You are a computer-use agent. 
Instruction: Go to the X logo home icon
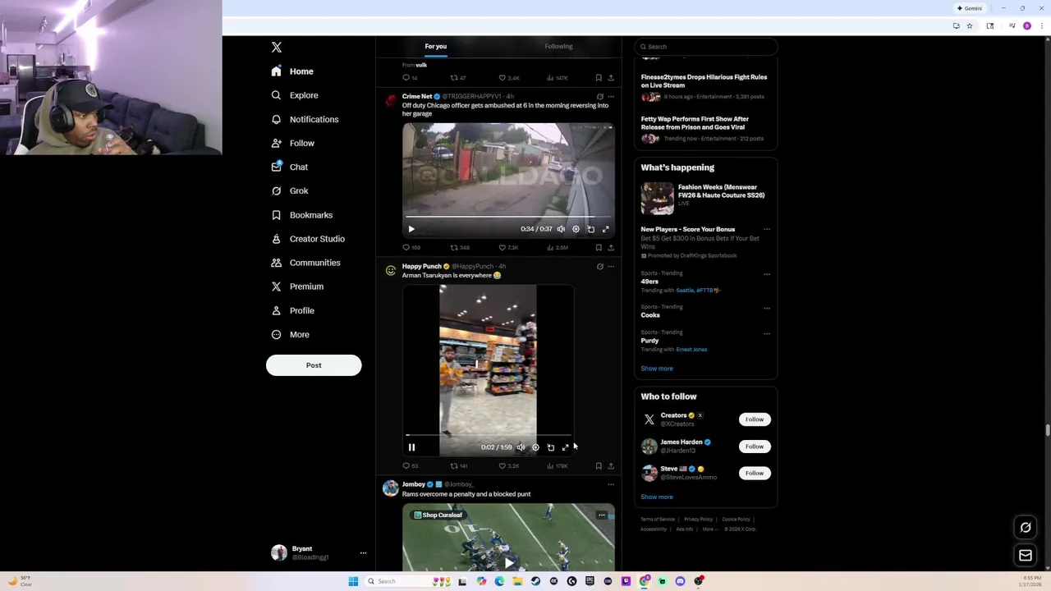(x=277, y=48)
